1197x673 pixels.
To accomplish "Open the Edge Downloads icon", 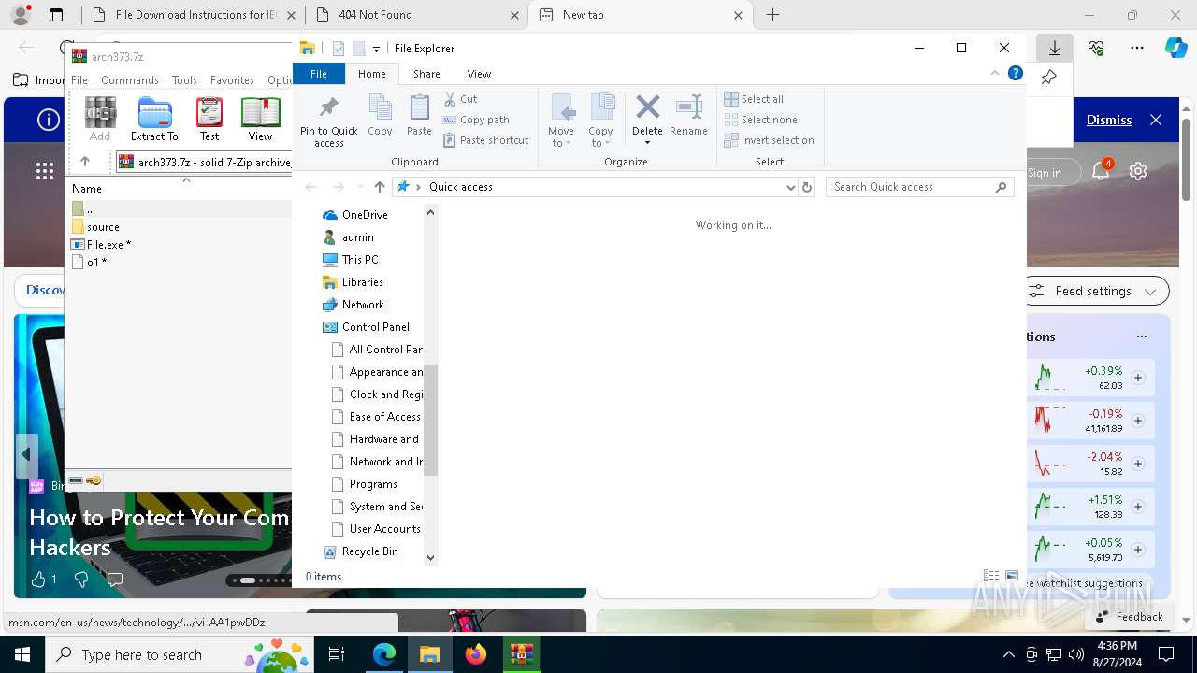I will [x=1054, y=48].
